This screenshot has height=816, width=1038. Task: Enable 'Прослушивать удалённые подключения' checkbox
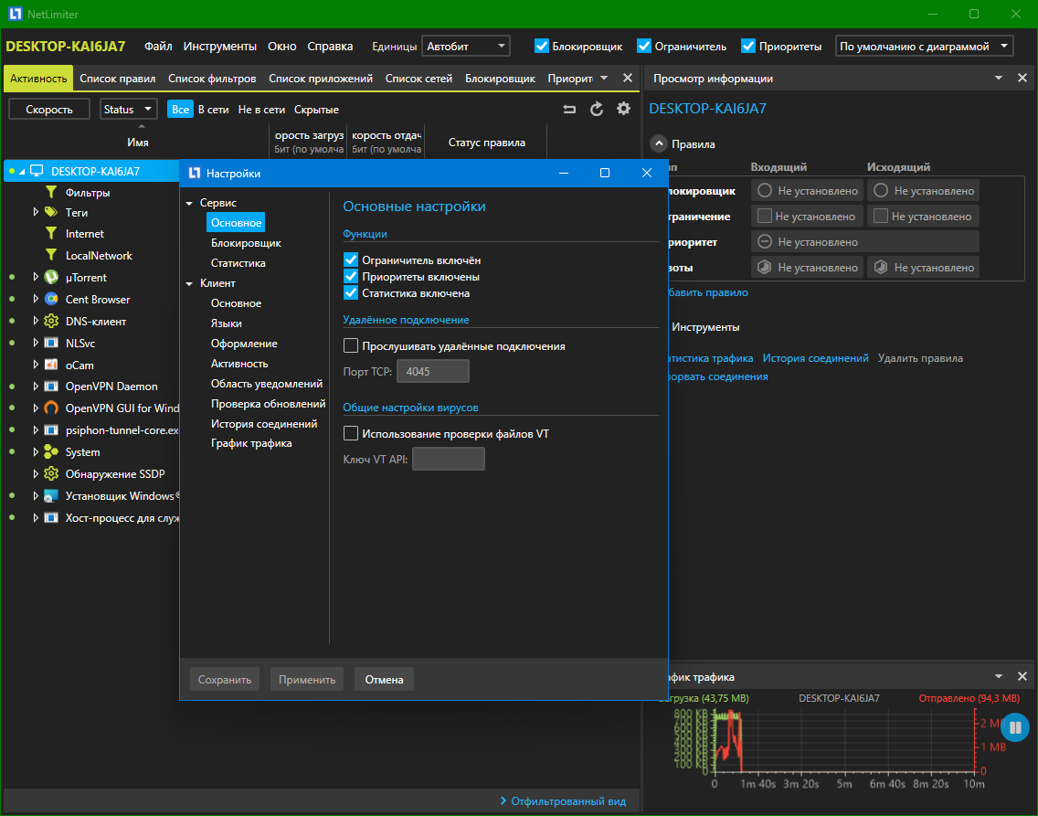351,346
